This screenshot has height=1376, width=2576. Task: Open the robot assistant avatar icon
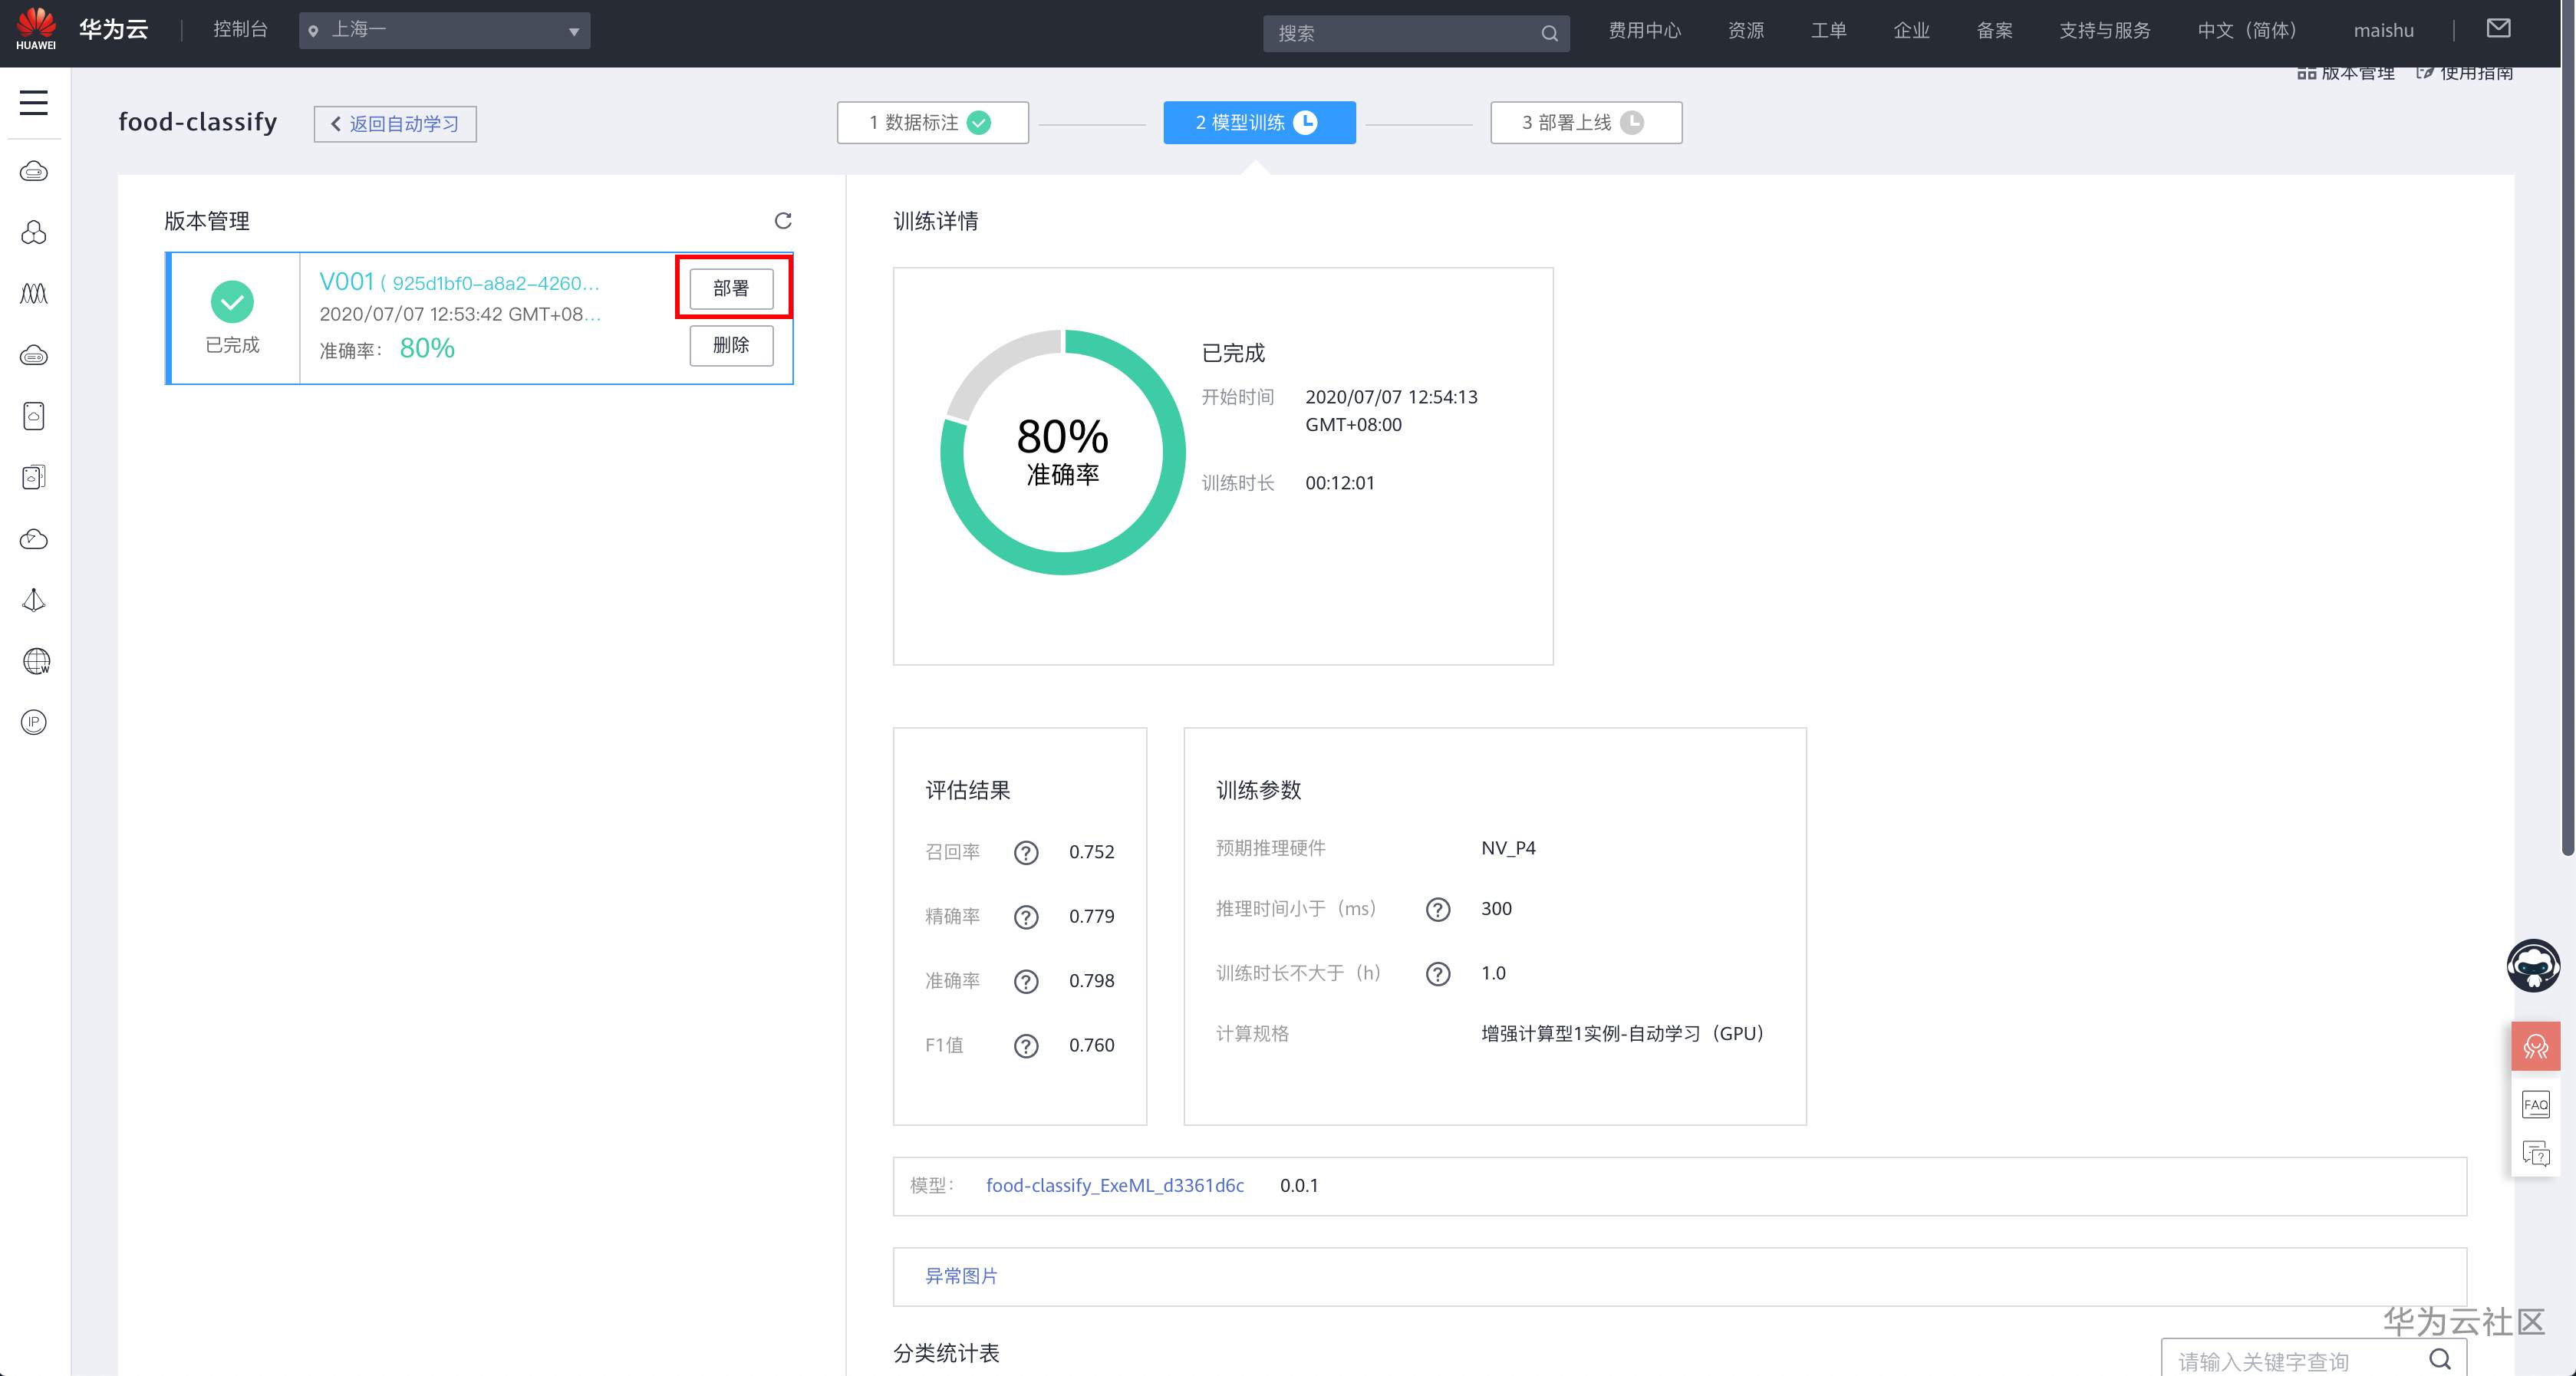coord(2532,965)
